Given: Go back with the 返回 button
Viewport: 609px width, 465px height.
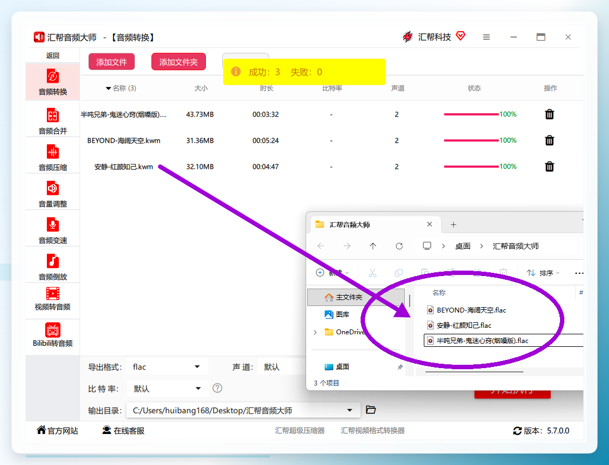Looking at the screenshot, I should click(52, 56).
